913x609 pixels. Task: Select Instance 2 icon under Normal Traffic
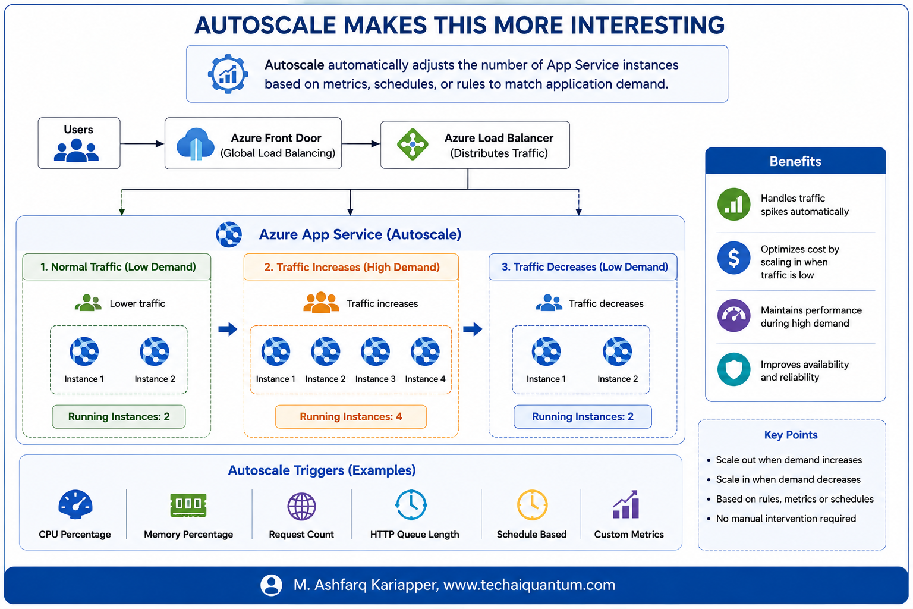tap(155, 351)
